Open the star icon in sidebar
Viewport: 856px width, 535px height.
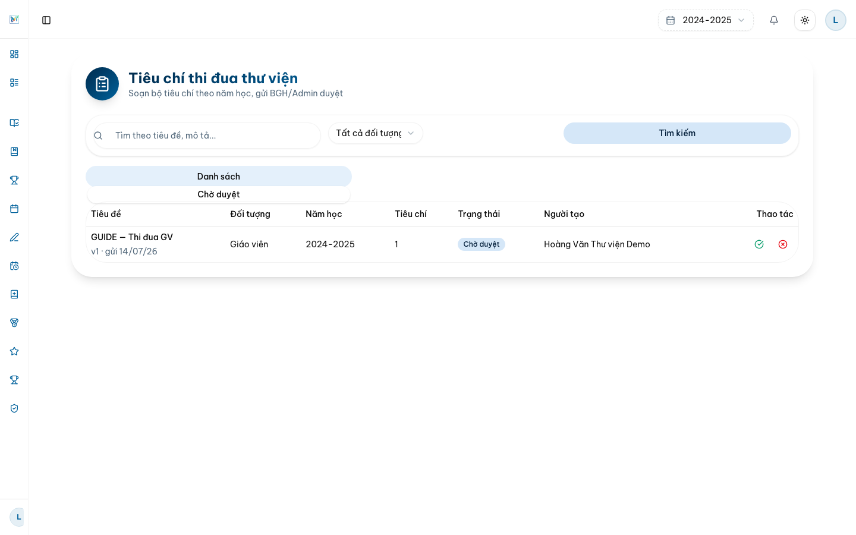[x=14, y=351]
